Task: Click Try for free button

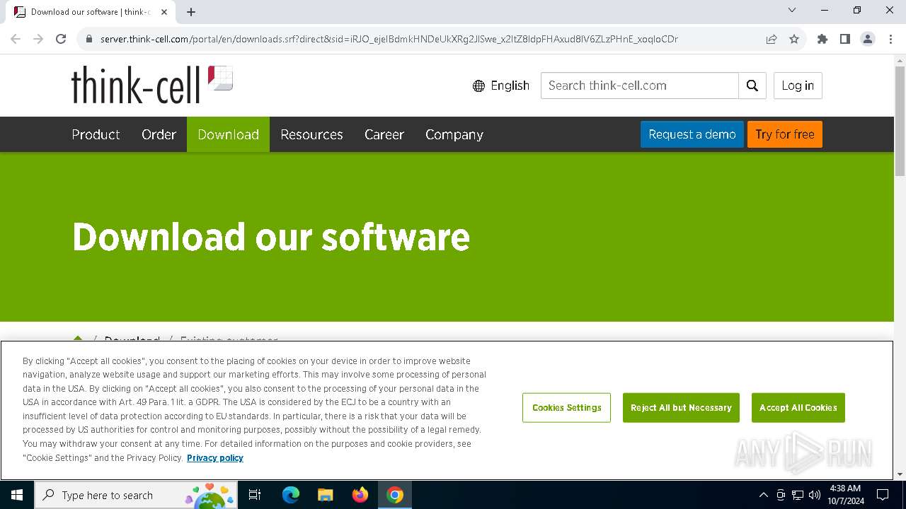Action: coord(785,134)
